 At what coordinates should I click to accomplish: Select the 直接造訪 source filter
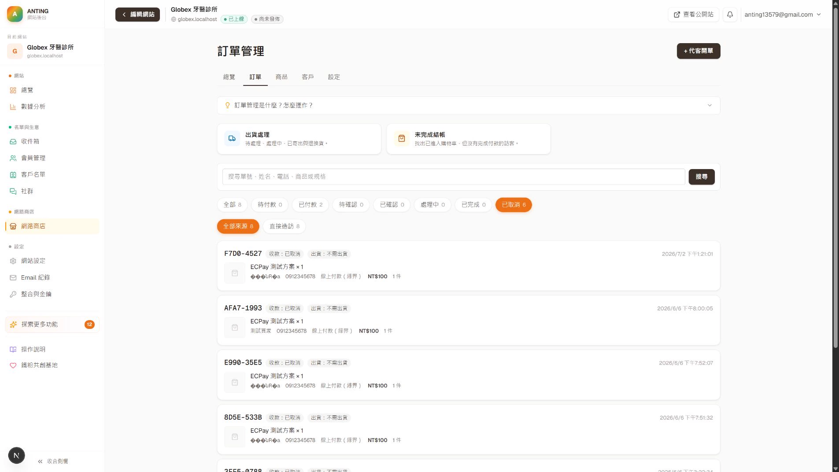(285, 226)
